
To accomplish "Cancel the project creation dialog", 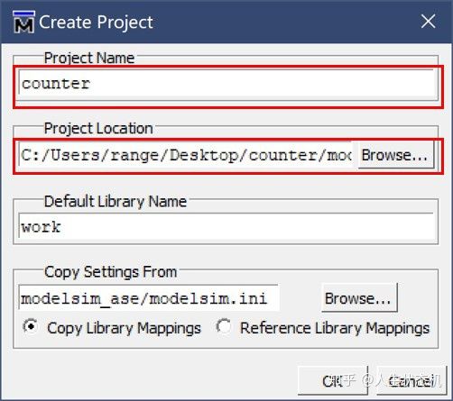I will 411,380.
